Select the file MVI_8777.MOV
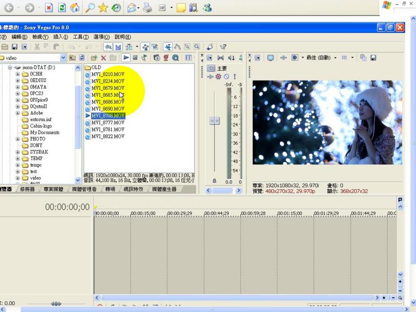The image size is (416, 312). coord(108,123)
